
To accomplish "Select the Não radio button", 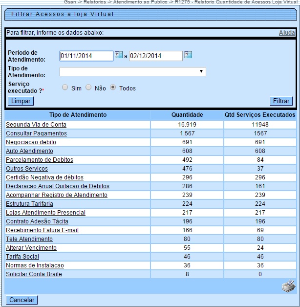I will coord(88,88).
